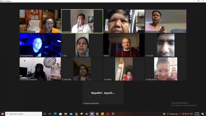
Task: Expand hidden system tray icons
Action: click(x=181, y=114)
